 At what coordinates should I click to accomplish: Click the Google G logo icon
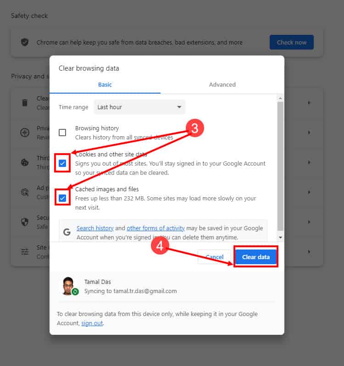tap(67, 232)
